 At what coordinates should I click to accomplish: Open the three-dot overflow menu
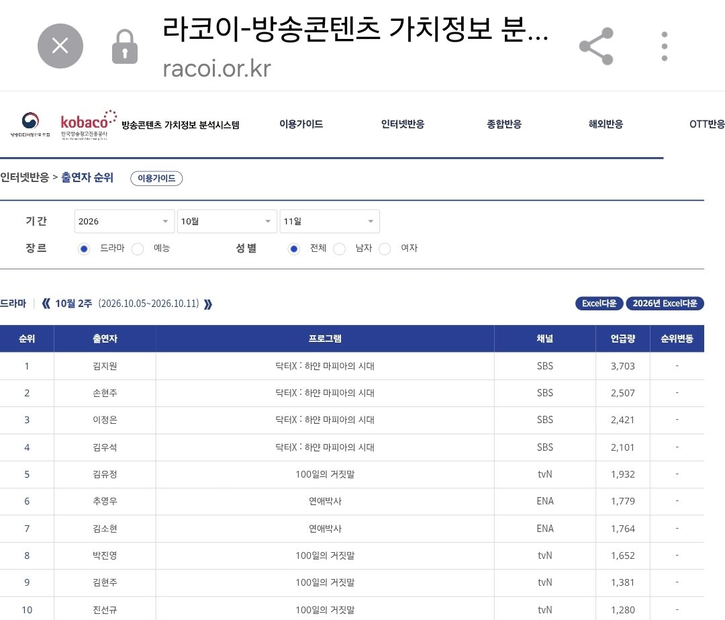[x=665, y=46]
